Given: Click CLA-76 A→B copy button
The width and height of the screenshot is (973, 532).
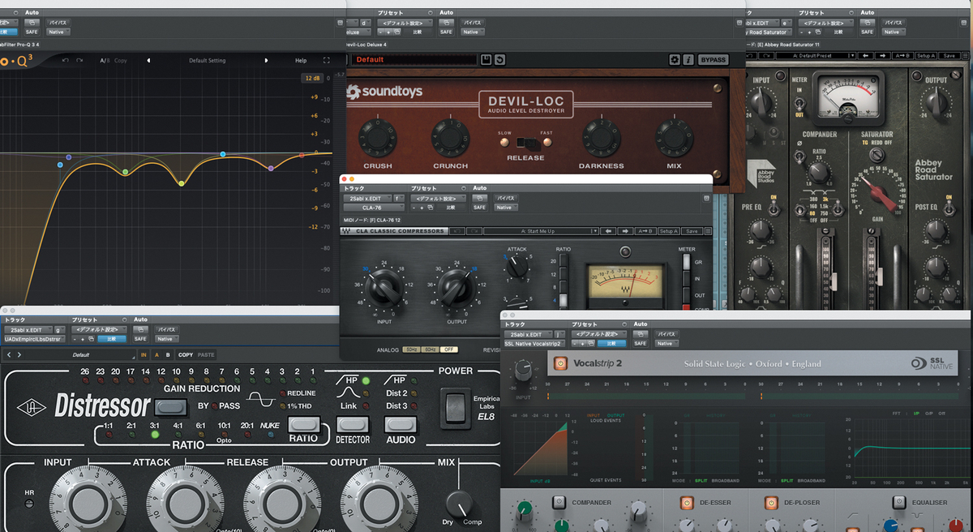Looking at the screenshot, I should tap(645, 231).
